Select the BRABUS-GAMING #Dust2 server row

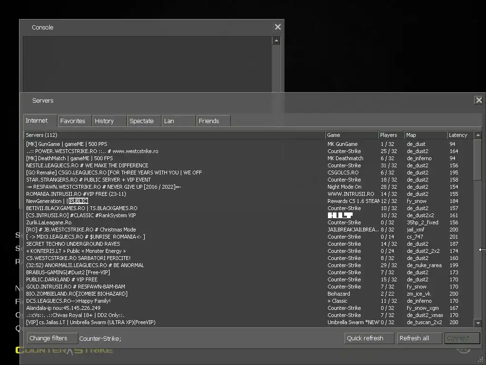[x=249, y=272]
